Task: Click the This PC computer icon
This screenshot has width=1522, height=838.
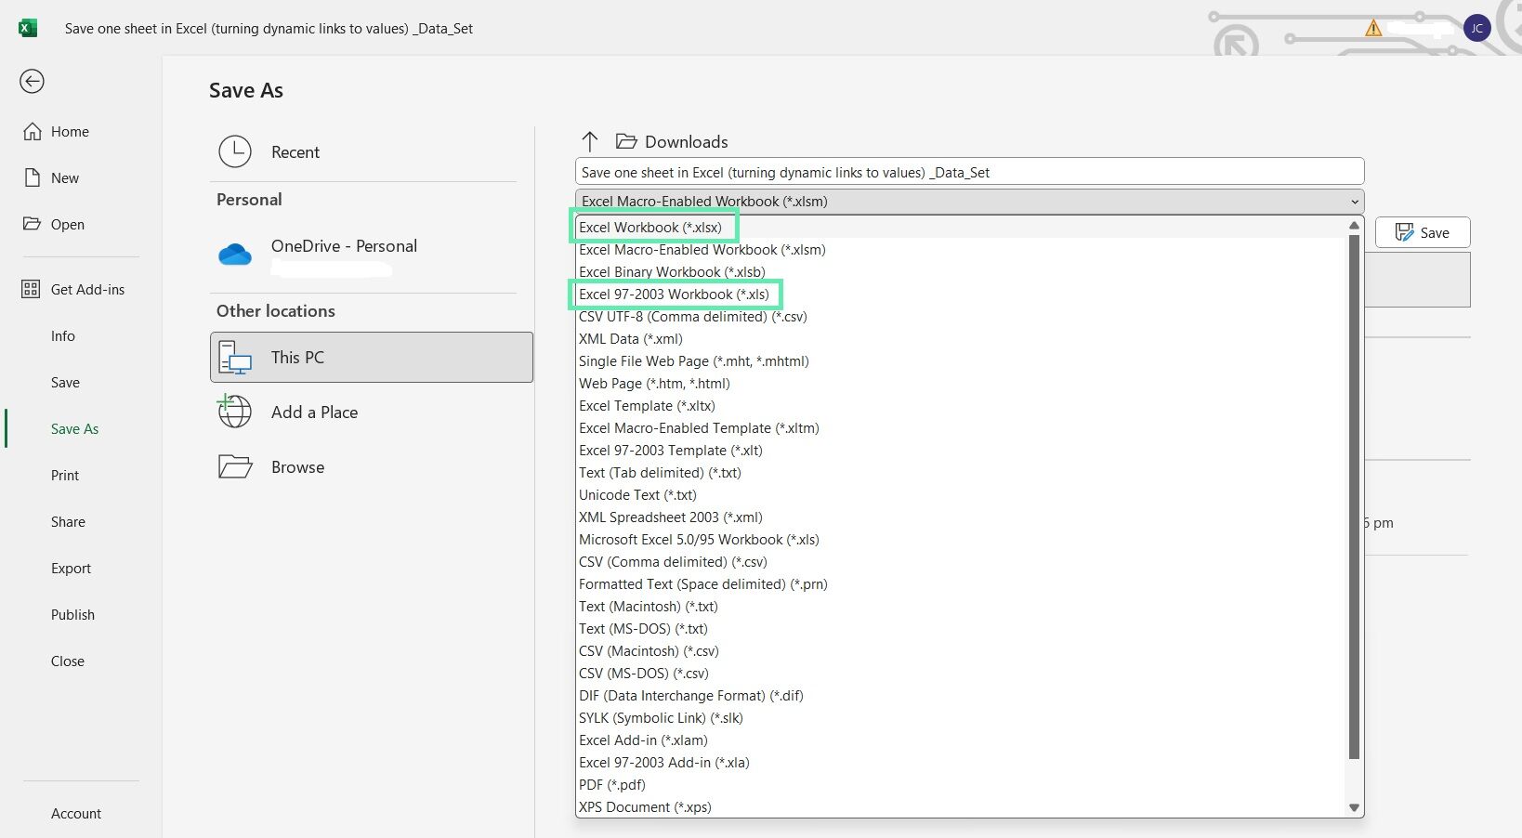Action: click(235, 358)
